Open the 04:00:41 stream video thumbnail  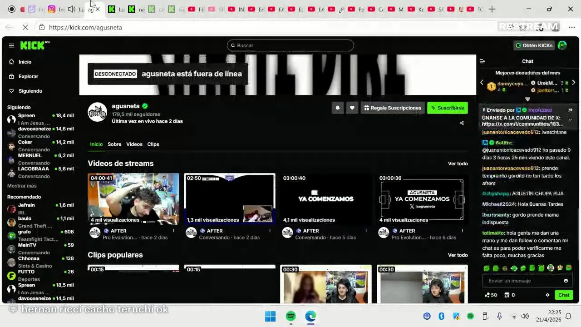(133, 199)
